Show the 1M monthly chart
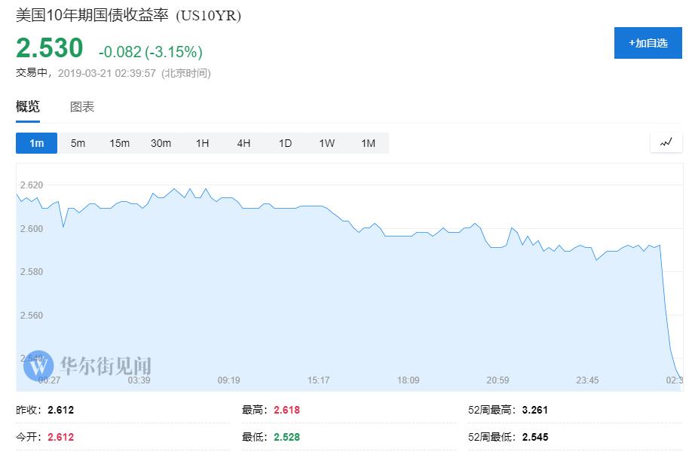Screen dimensions: 692x455 pyautogui.click(x=368, y=143)
